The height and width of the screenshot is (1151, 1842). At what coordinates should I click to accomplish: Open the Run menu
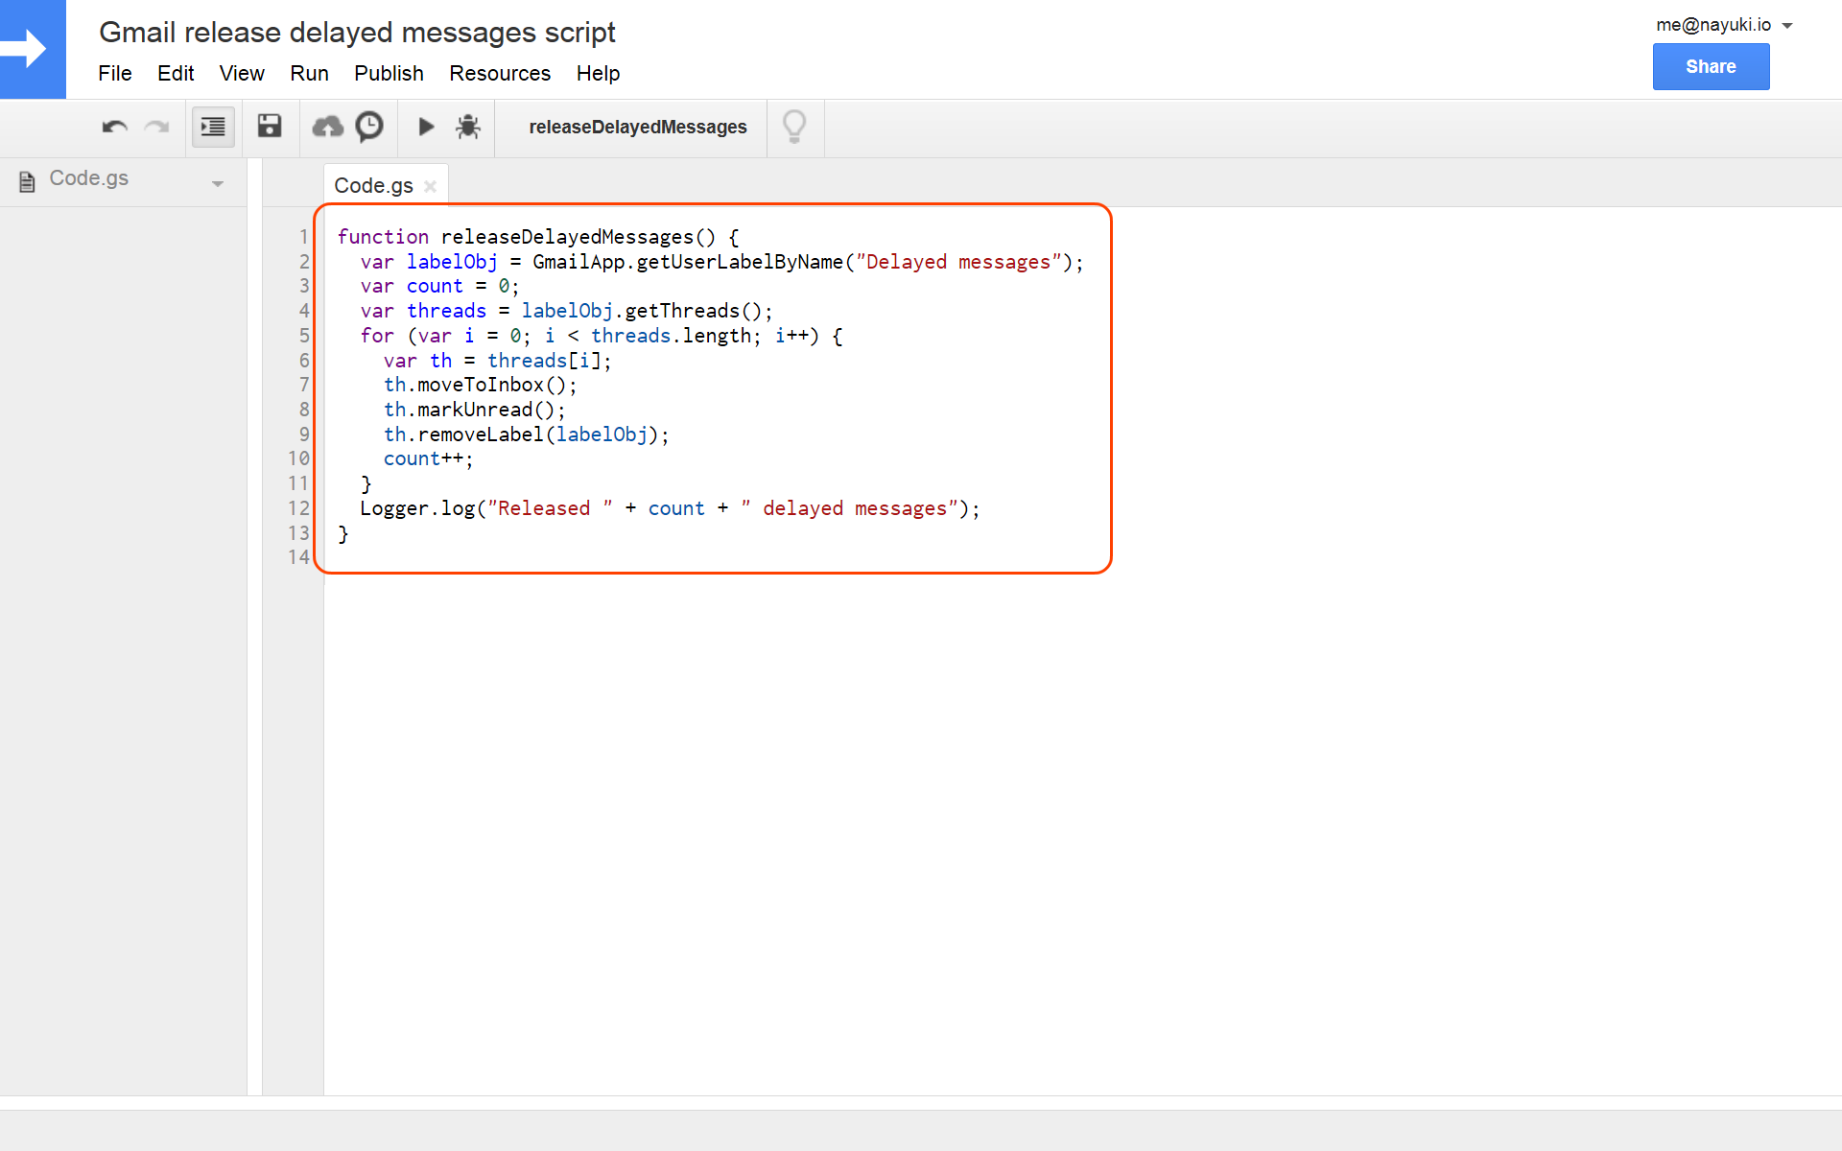[x=309, y=74]
